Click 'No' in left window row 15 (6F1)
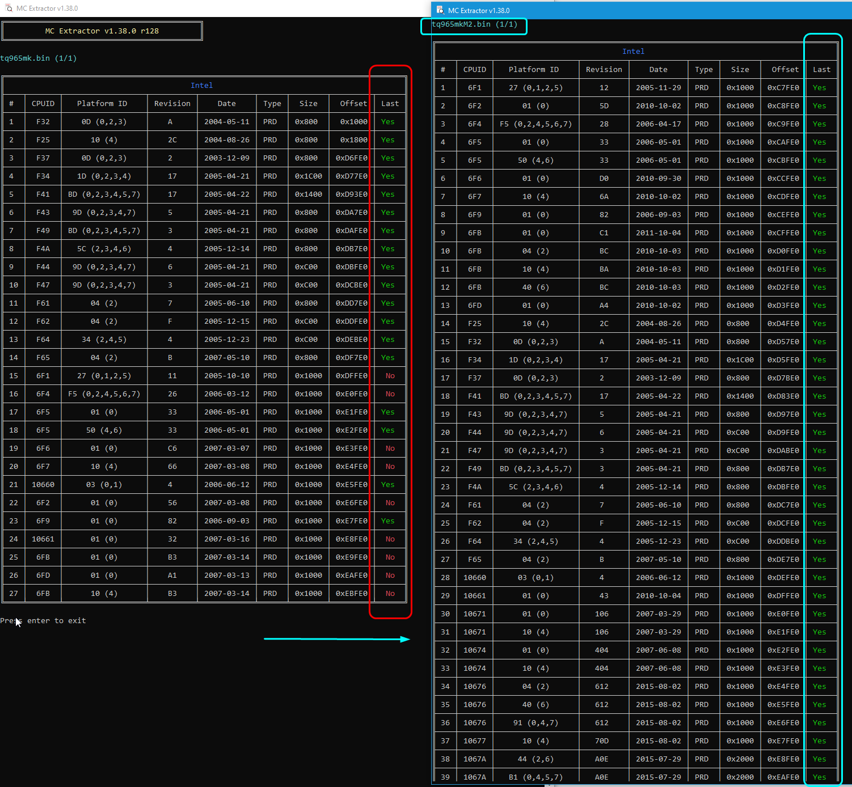 (x=390, y=376)
